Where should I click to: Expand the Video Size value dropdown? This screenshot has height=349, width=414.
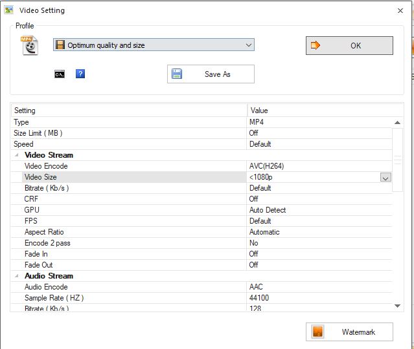click(x=385, y=178)
